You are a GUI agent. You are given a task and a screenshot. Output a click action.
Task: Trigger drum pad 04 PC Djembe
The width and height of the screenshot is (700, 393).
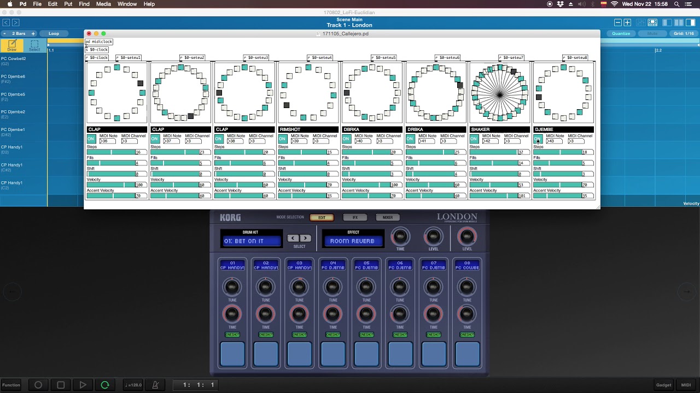(332, 354)
